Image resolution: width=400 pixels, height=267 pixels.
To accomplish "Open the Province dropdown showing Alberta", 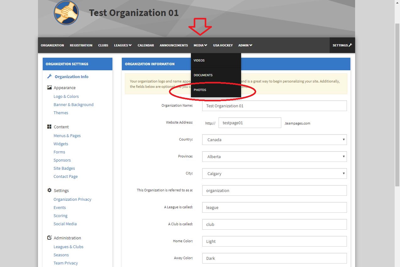I will (274, 157).
